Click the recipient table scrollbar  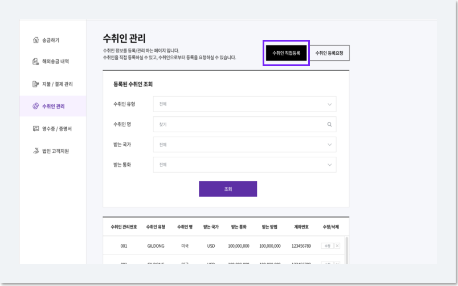point(347,250)
